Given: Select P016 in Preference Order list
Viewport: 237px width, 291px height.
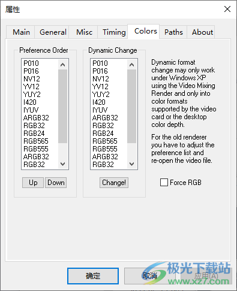Looking at the screenshot, I should coord(40,71).
